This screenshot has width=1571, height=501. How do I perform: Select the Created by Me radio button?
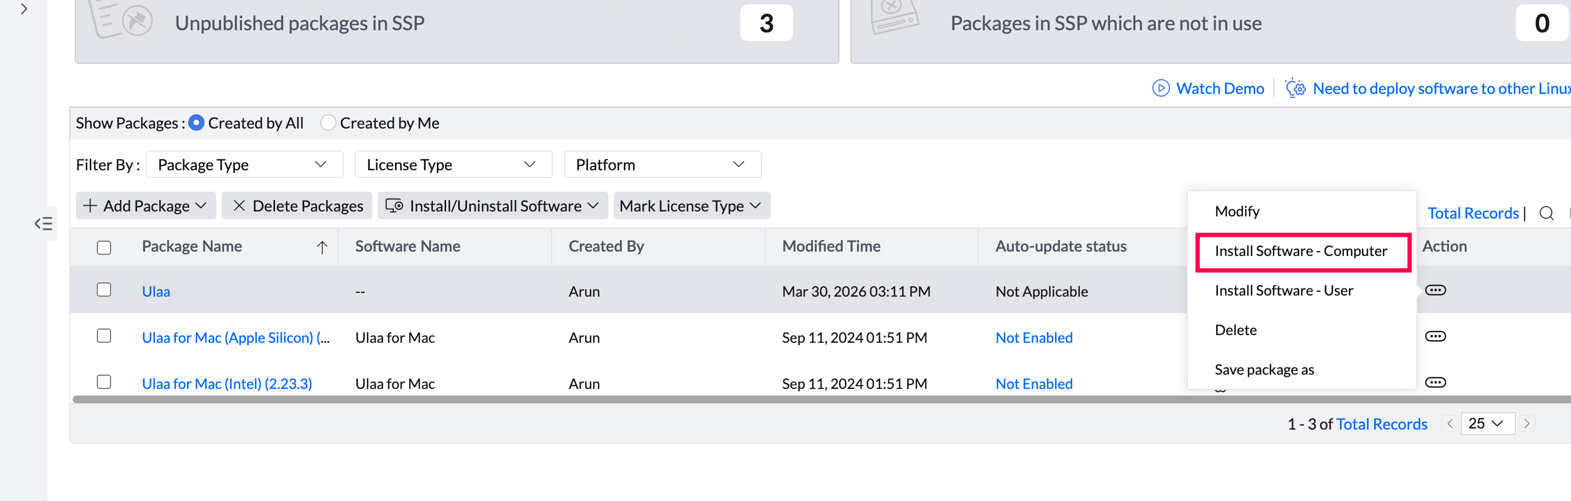(x=328, y=123)
